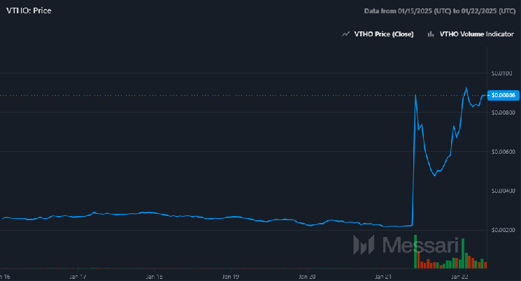
Task: Toggle the VTHO Price (Close) legend entry
Action: pyautogui.click(x=378, y=34)
